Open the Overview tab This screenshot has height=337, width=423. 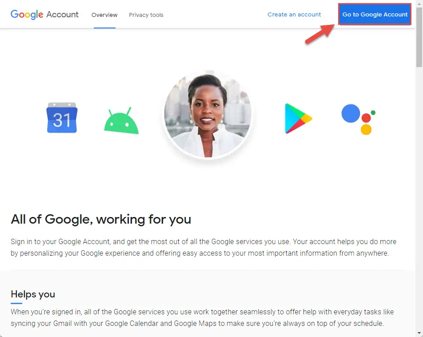104,15
